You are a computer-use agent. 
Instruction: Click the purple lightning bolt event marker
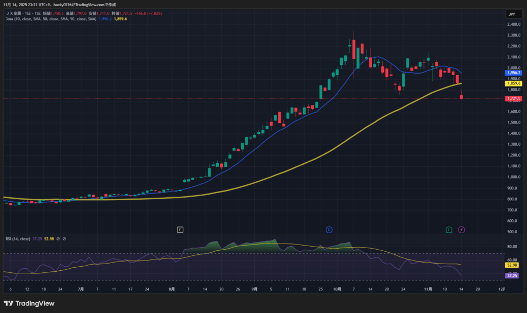tap(462, 230)
